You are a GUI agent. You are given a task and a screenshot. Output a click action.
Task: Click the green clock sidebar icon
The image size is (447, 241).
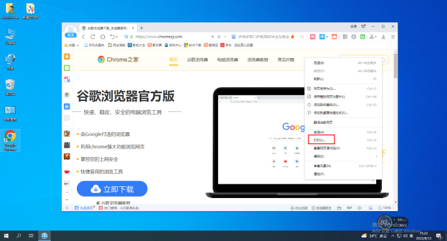(67, 68)
